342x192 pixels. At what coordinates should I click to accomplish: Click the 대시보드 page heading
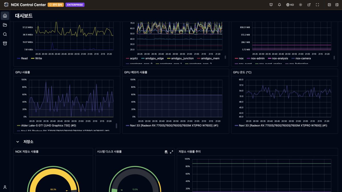tap(24, 16)
